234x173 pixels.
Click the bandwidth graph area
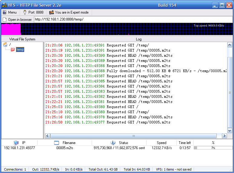click(117, 29)
